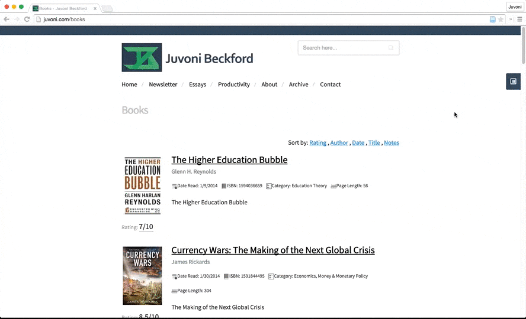The height and width of the screenshot is (319, 526).
Task: Sort books by Title
Action: [374, 143]
